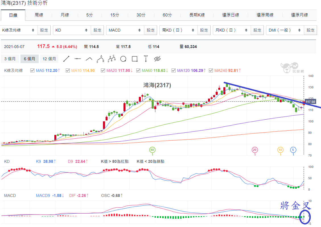
Task: Open the 周KD(日) dropdown
Action: pos(178,30)
